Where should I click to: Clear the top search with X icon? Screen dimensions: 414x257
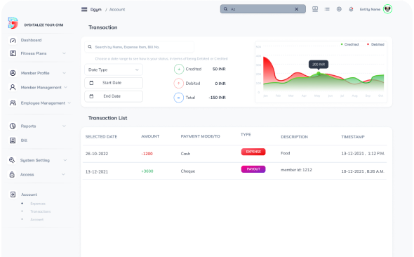[297, 9]
